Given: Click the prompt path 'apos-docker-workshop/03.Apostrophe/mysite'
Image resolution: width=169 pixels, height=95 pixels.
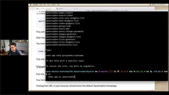Looking at the screenshot, I should click(x=70, y=72).
